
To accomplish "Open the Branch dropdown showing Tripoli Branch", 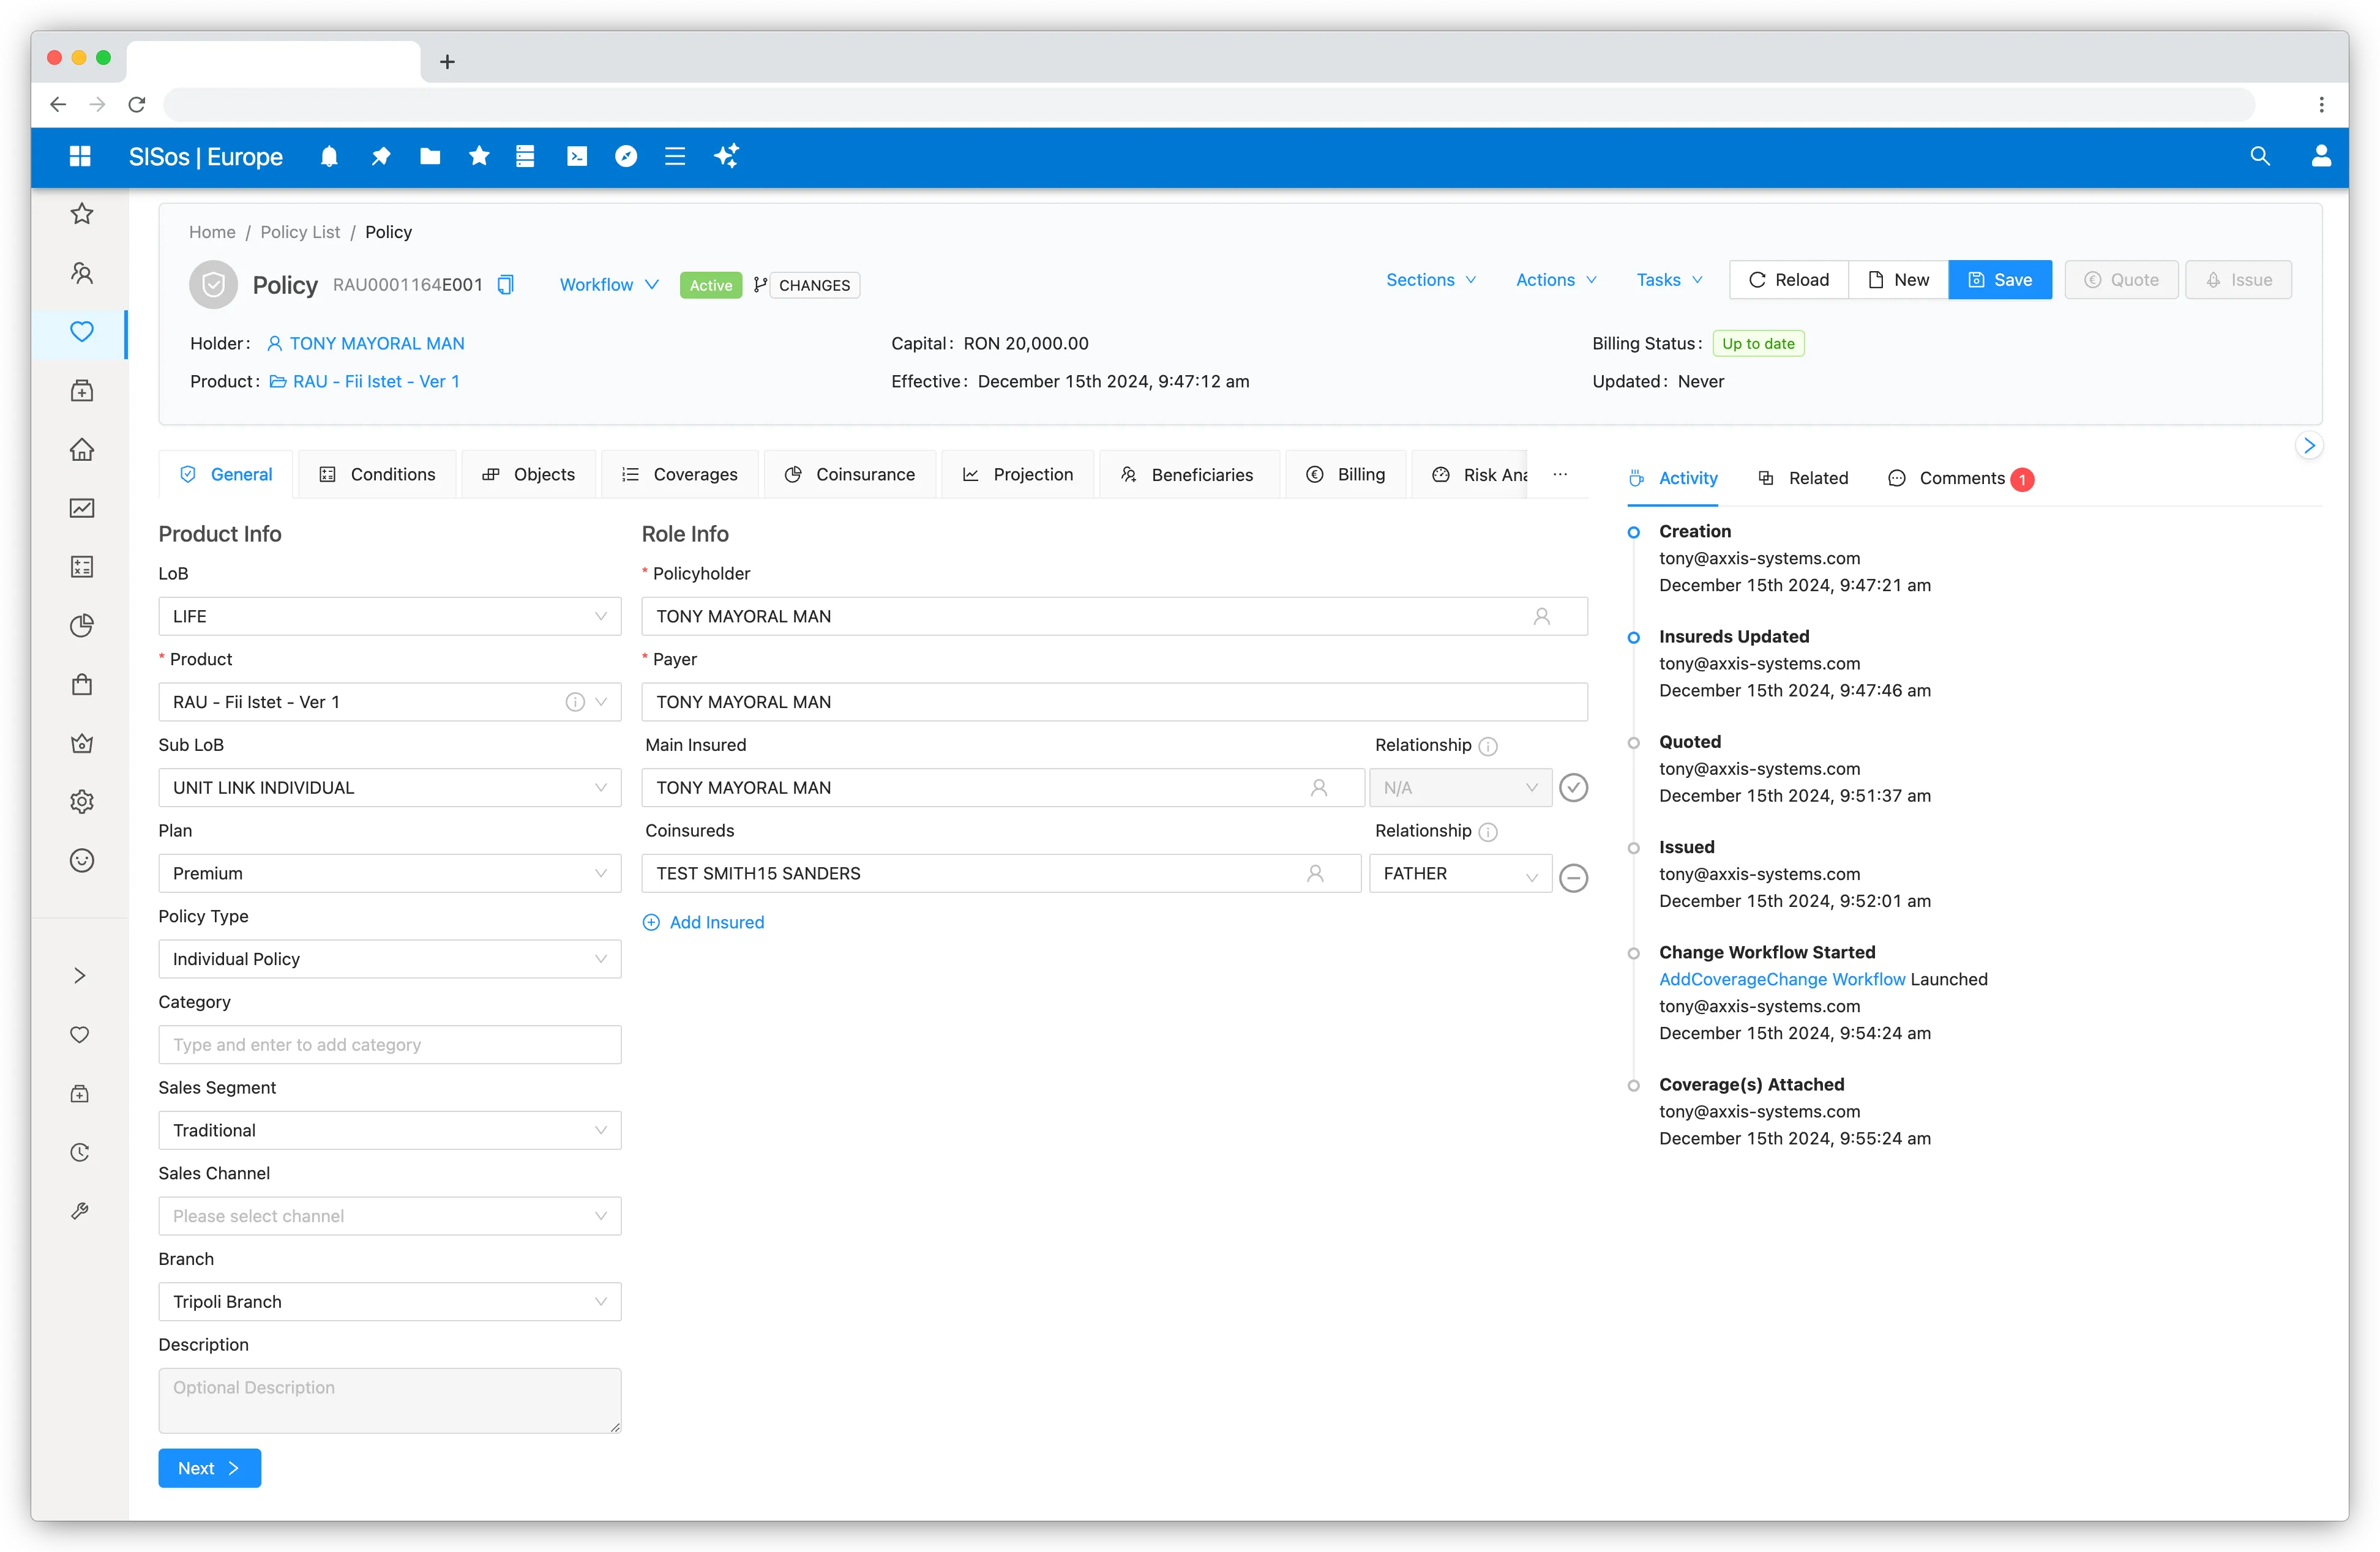I will click(x=390, y=1302).
